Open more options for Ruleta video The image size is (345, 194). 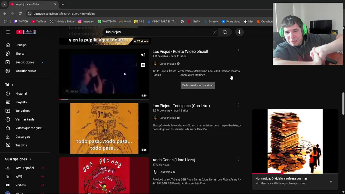239,51
